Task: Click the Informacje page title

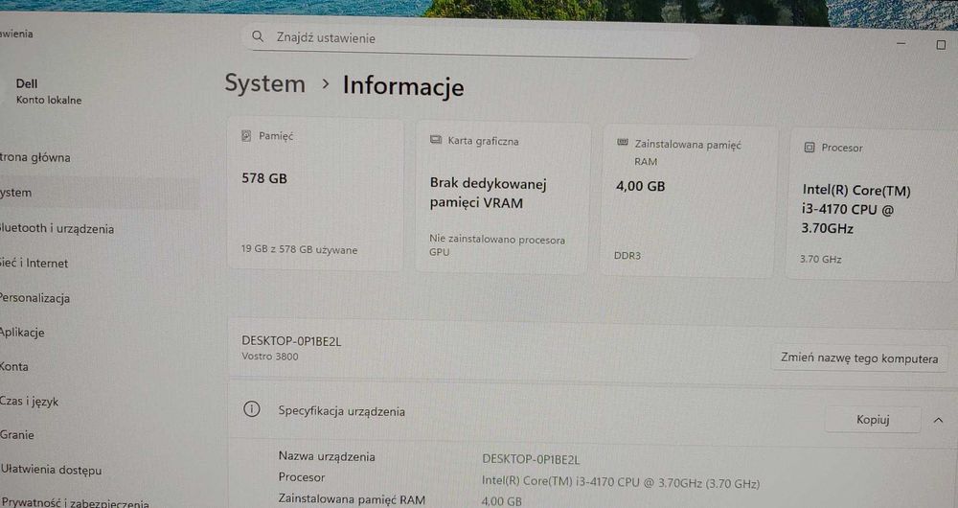Action: coord(403,85)
